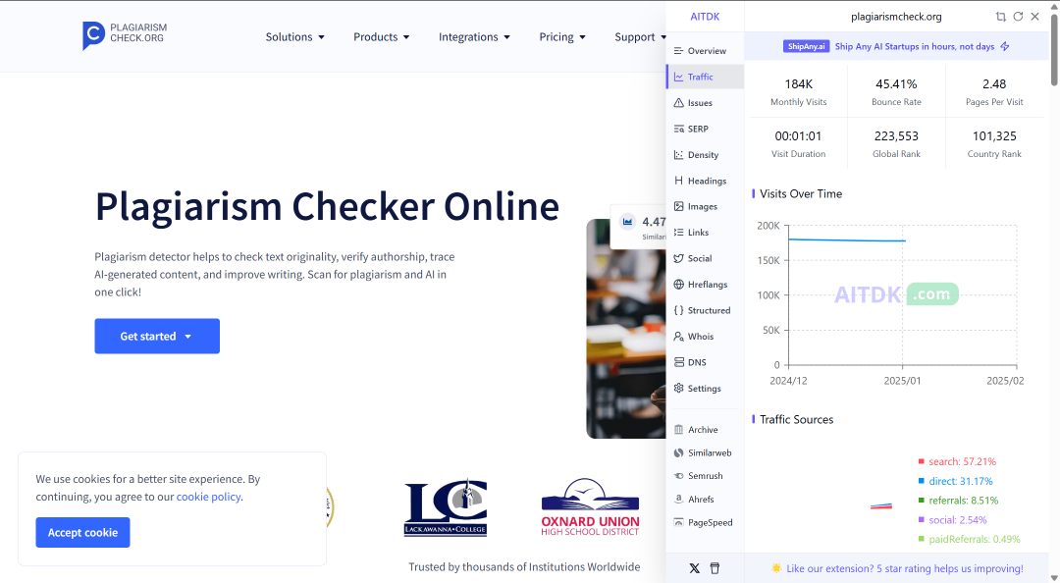Click the 45.41% Bounce Rate value
This screenshot has height=583, width=1060.
[896, 84]
